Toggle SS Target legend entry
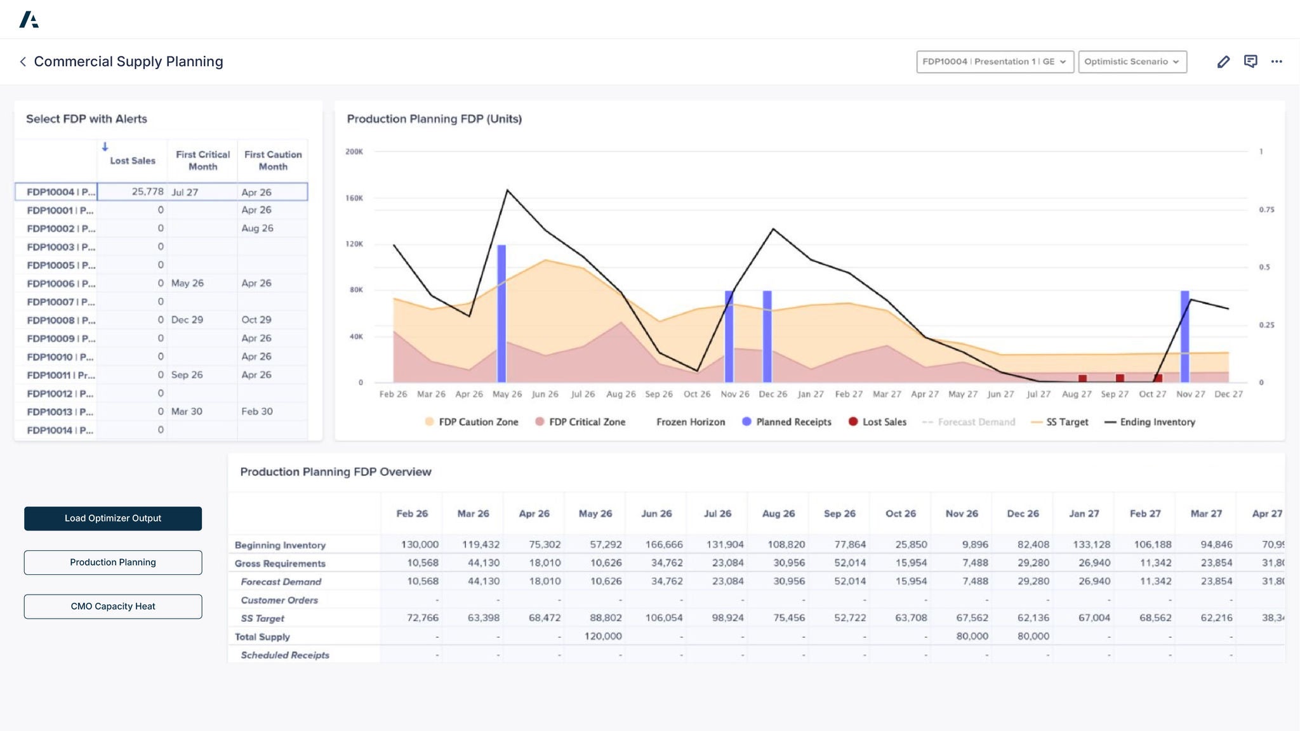Viewport: 1300px width, 731px height. [x=1059, y=422]
